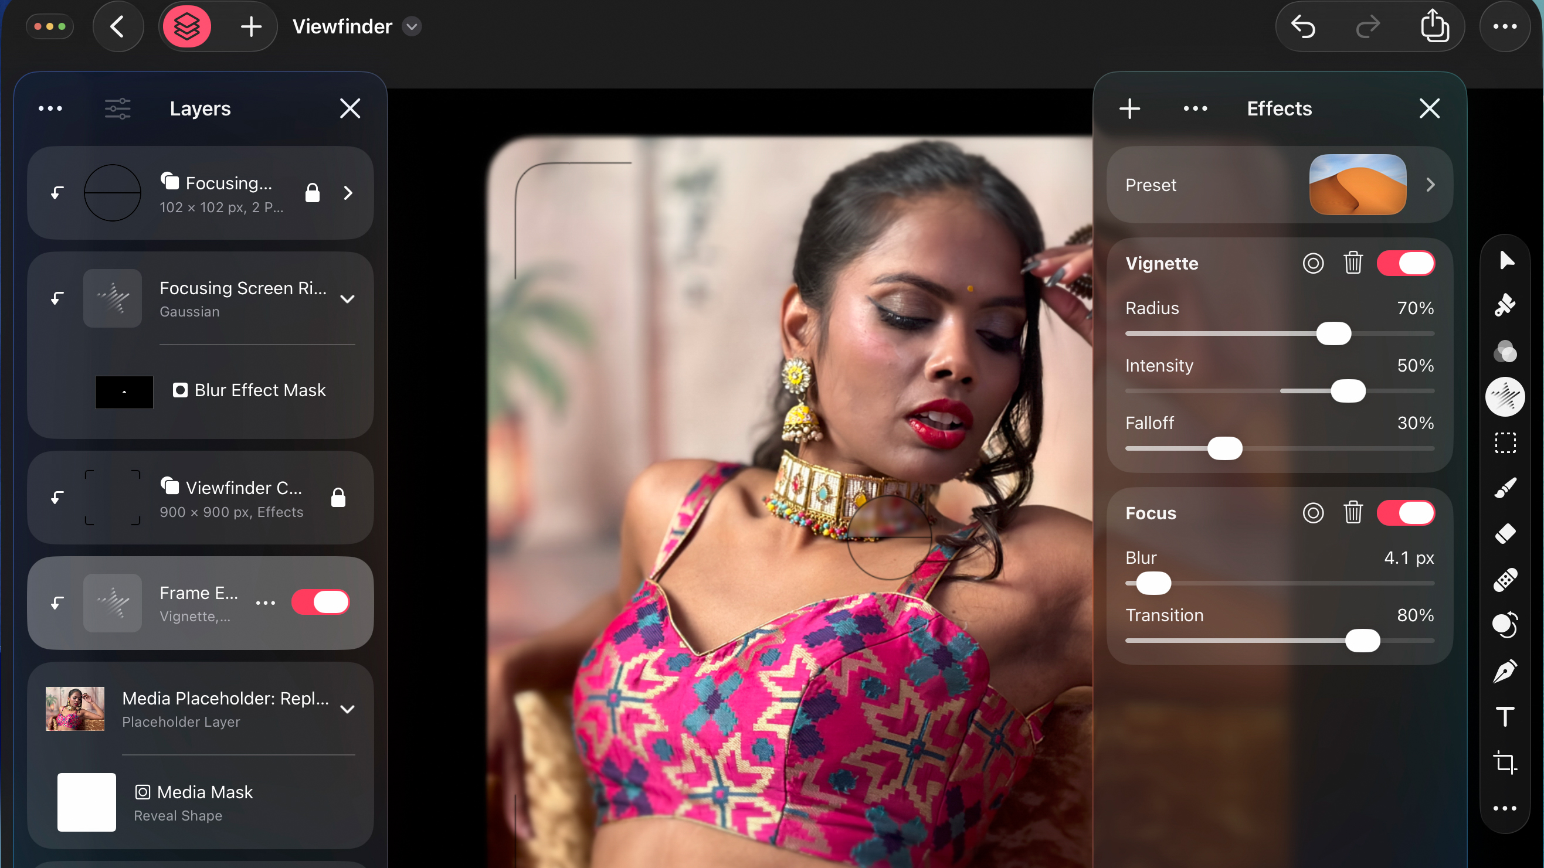This screenshot has height=868, width=1544.
Task: Select the Brush tool
Action: pyautogui.click(x=1505, y=488)
